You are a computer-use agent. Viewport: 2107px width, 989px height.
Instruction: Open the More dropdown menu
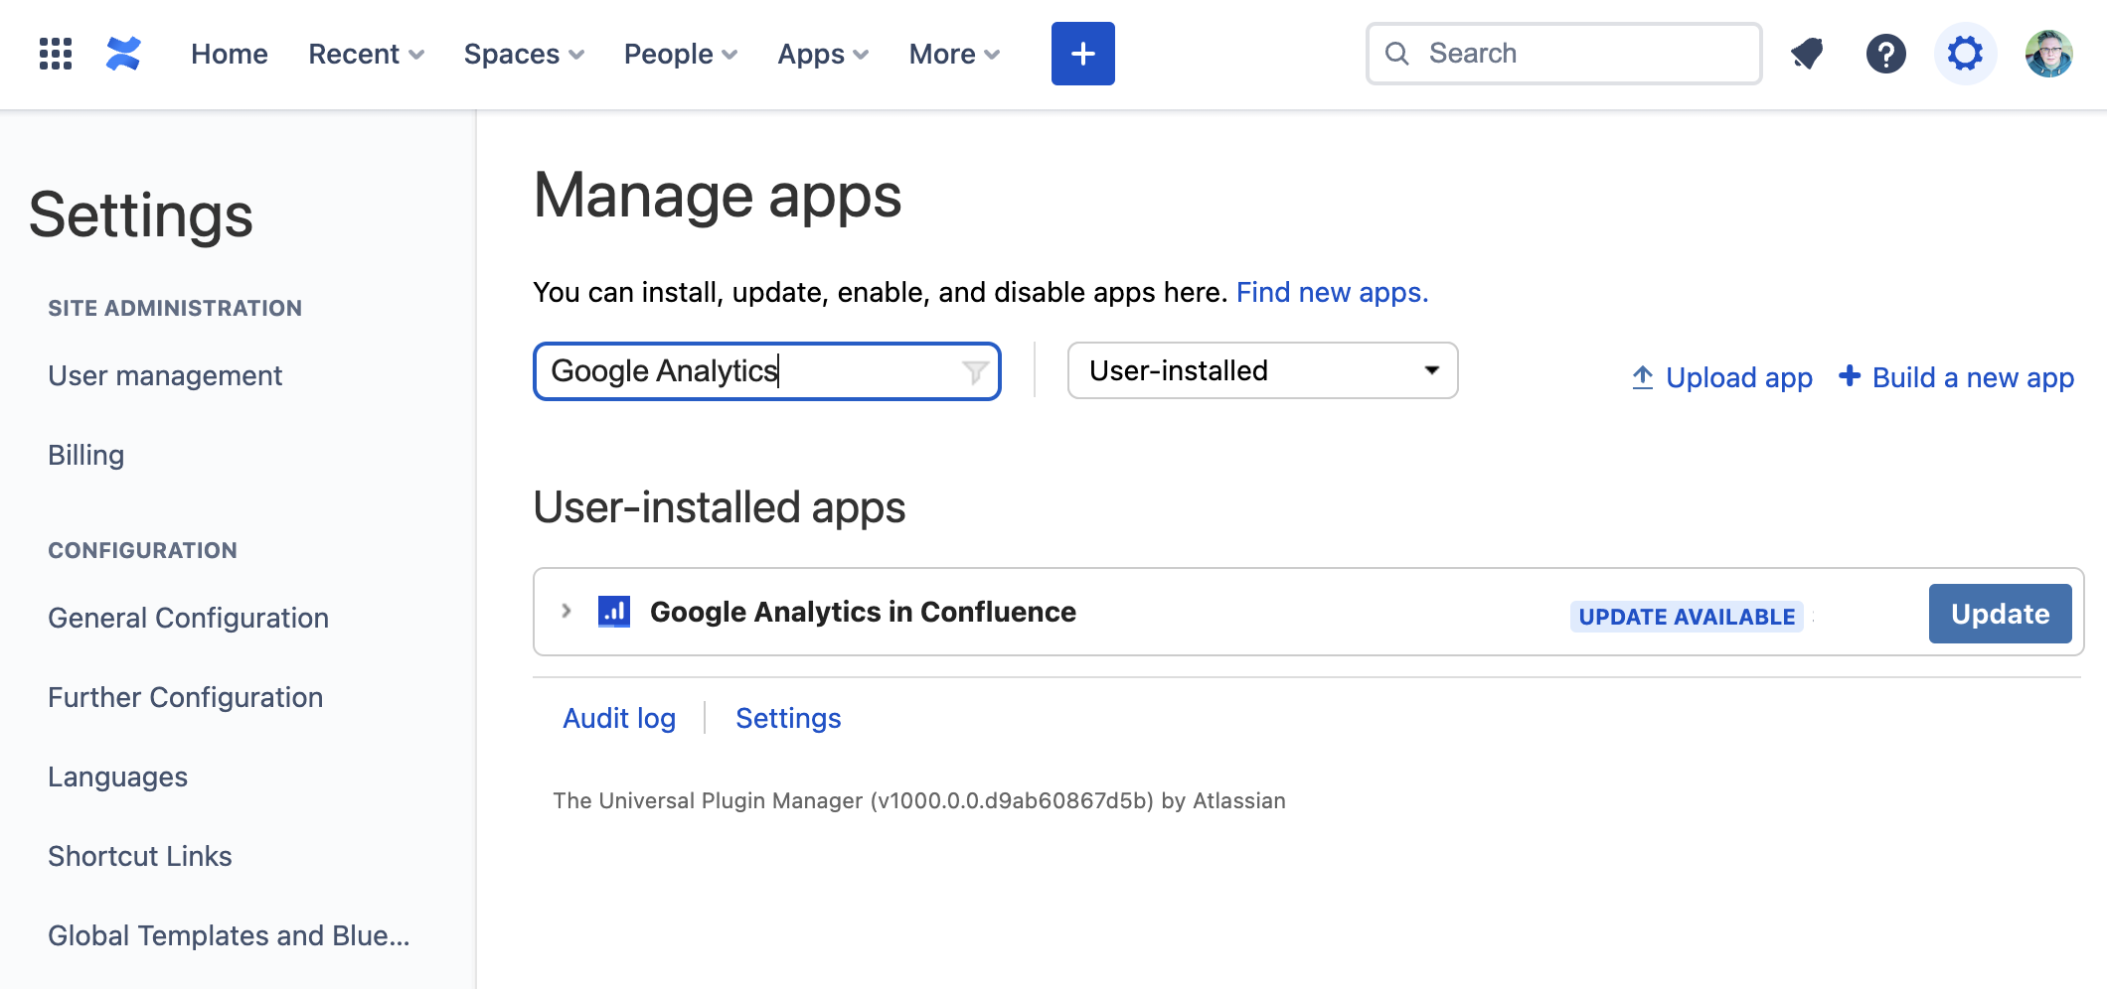(x=955, y=54)
